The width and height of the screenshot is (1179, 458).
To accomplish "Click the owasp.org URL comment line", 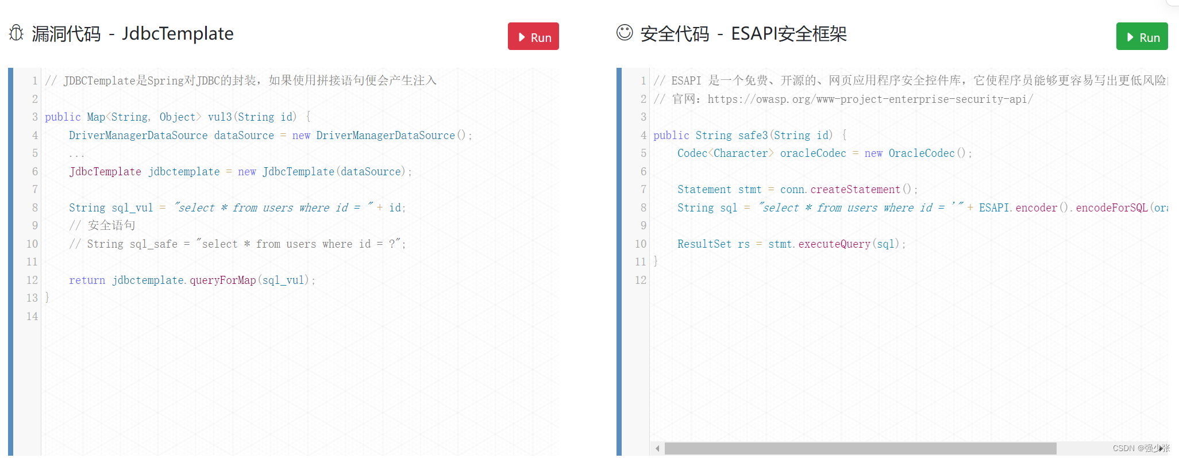I will coord(843,99).
